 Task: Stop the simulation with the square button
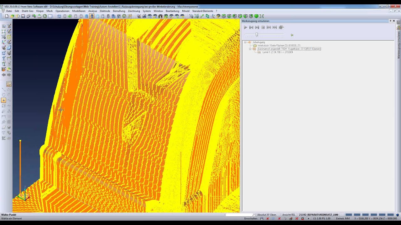tap(263, 27)
